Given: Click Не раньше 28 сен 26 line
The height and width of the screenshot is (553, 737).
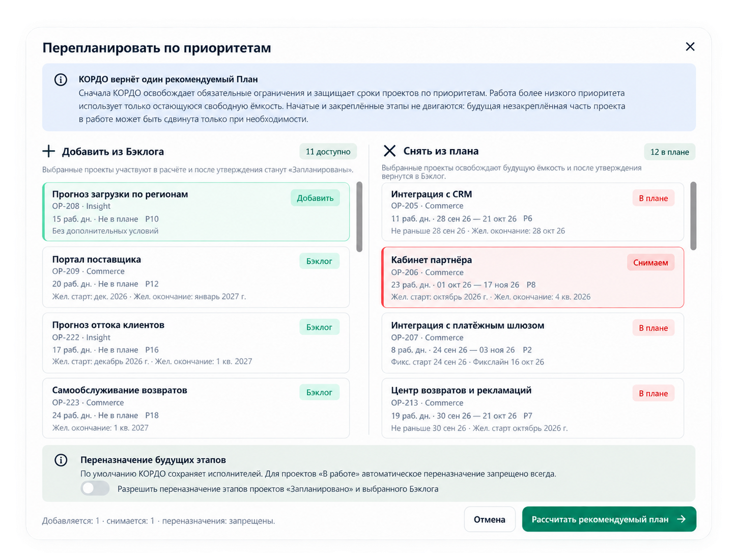Looking at the screenshot, I should click(478, 231).
